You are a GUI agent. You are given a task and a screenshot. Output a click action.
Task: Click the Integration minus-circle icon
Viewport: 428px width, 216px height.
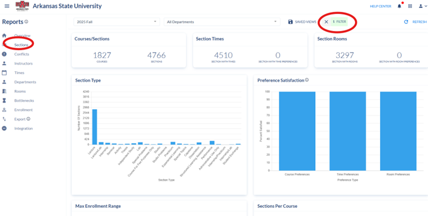[x=4, y=128]
